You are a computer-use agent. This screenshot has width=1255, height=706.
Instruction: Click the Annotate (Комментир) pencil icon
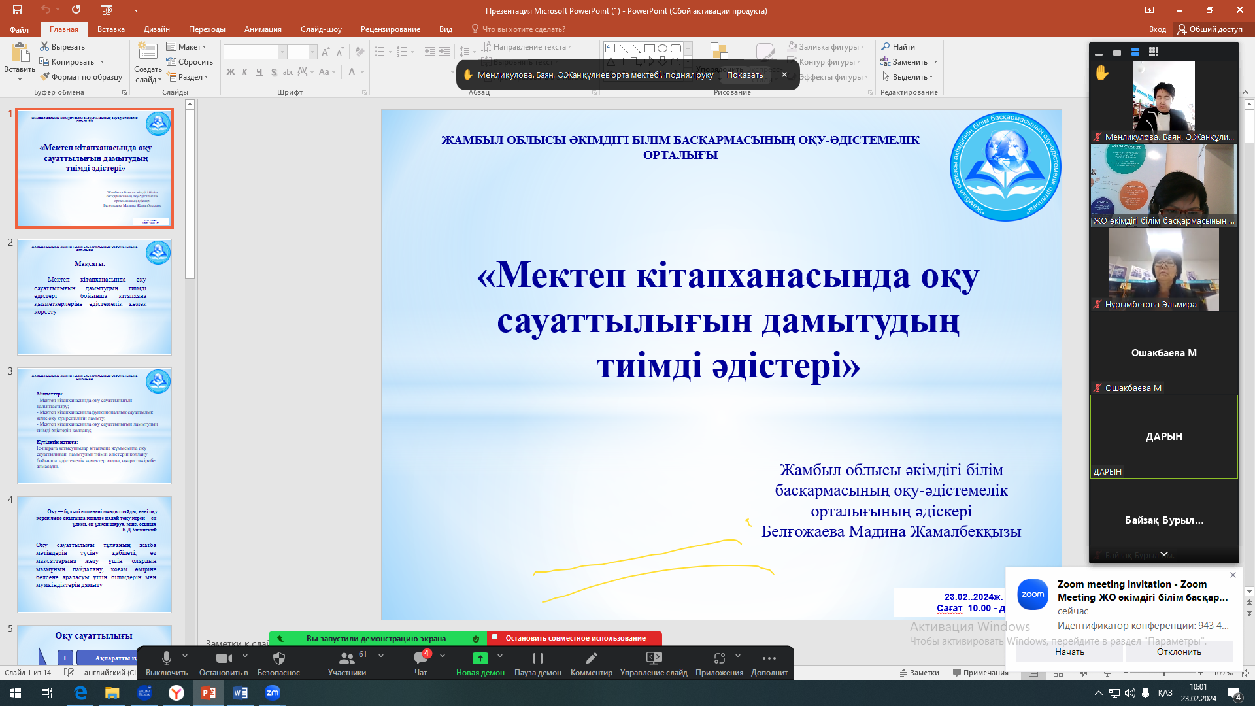pos(592,658)
